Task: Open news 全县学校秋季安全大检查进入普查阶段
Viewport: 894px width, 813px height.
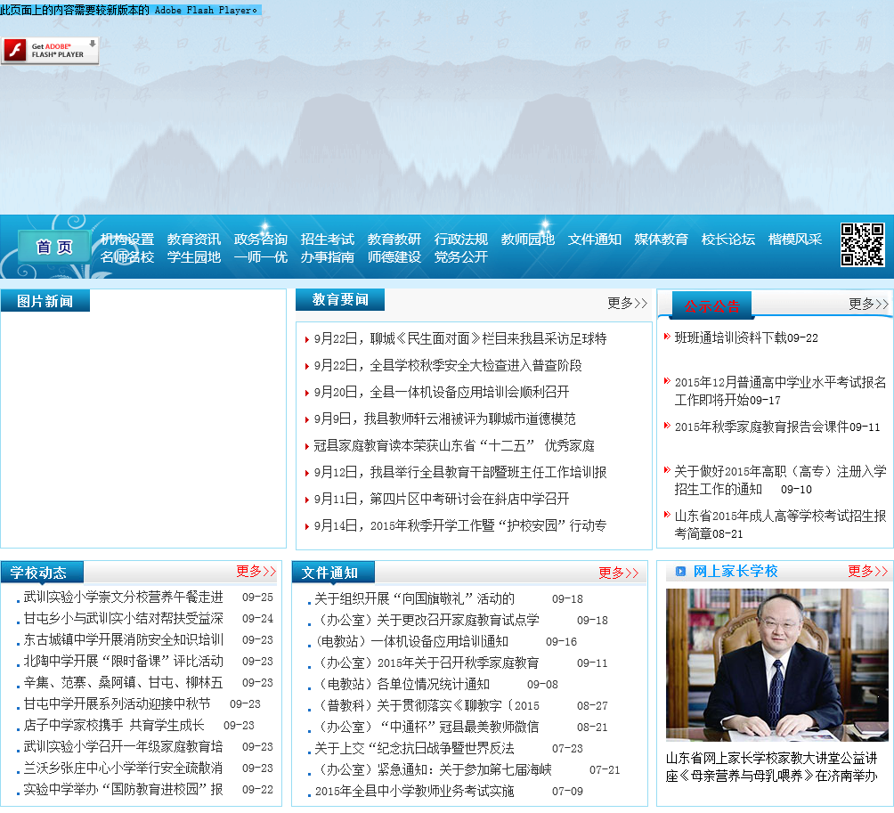Action: click(448, 365)
